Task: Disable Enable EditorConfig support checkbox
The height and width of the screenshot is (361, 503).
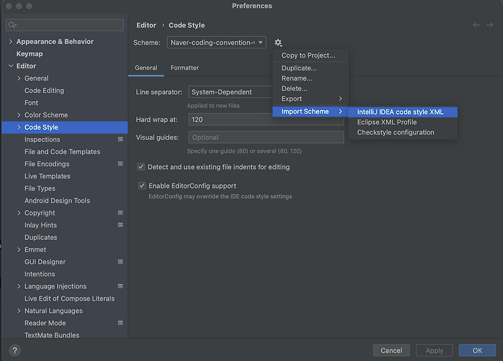Action: point(142,186)
